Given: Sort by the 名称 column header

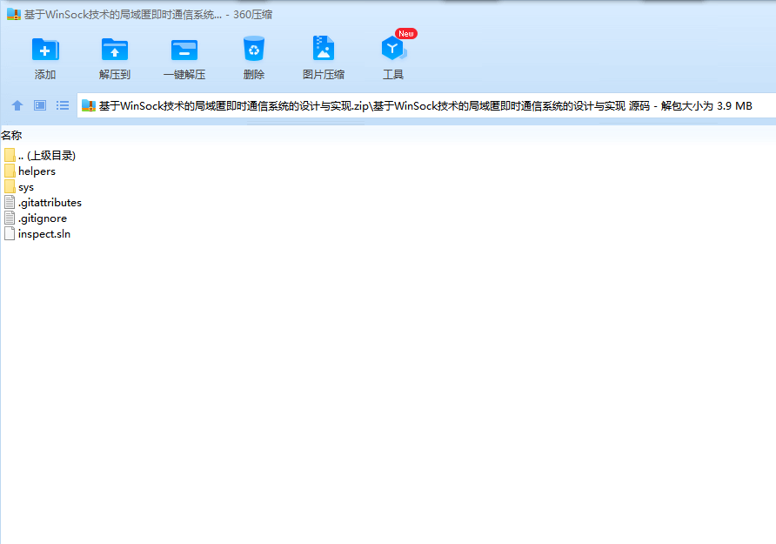Looking at the screenshot, I should [x=11, y=135].
